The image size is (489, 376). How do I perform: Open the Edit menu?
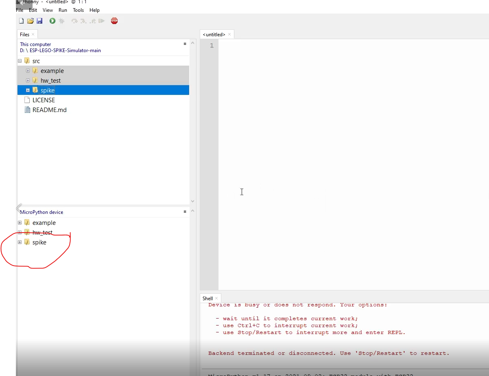click(x=33, y=10)
